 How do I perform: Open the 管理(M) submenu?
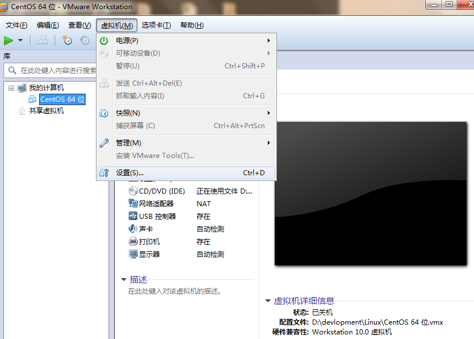186,142
